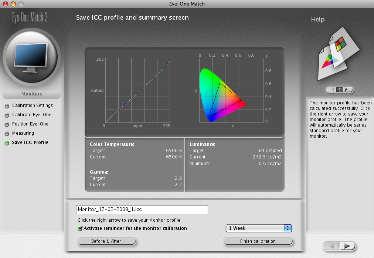Click the green Save ICC Profile indicator
The image size is (374, 258).
click(7, 143)
